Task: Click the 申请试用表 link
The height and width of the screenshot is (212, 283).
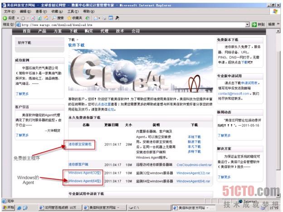Action: coord(249,83)
